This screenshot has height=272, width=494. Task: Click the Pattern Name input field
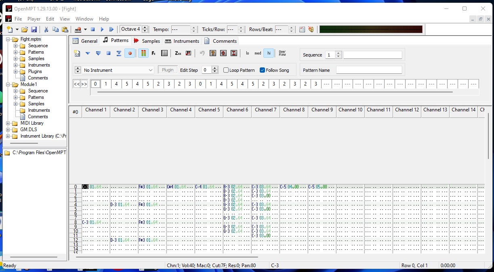(369, 70)
